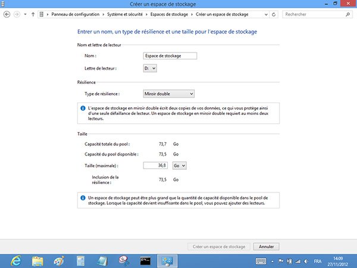Open the size unit Go dropdown

pyautogui.click(x=180, y=166)
